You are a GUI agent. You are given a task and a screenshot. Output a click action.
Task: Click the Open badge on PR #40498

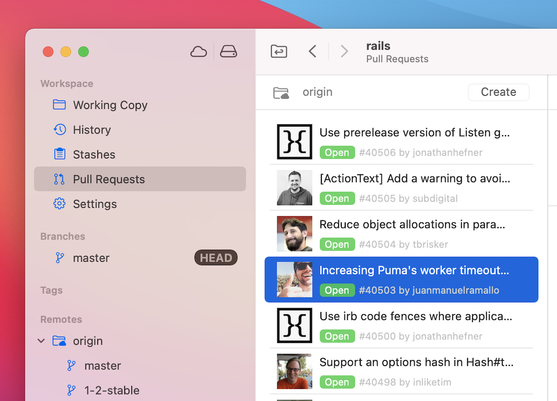[x=337, y=382]
